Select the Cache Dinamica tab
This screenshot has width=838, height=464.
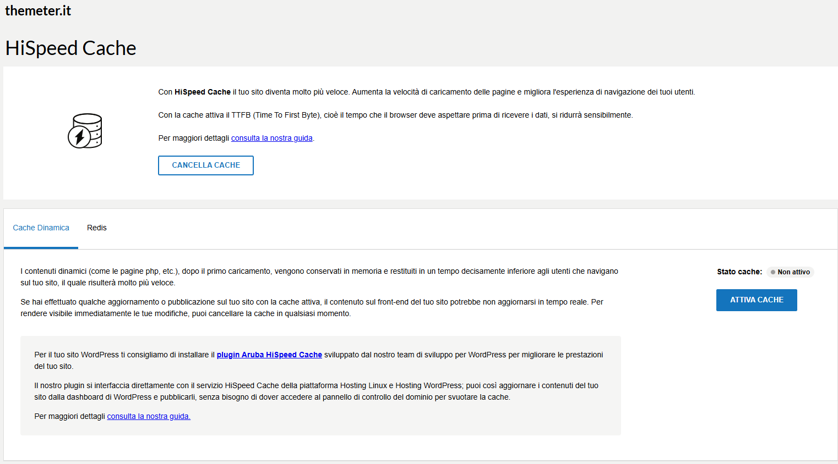(41, 228)
